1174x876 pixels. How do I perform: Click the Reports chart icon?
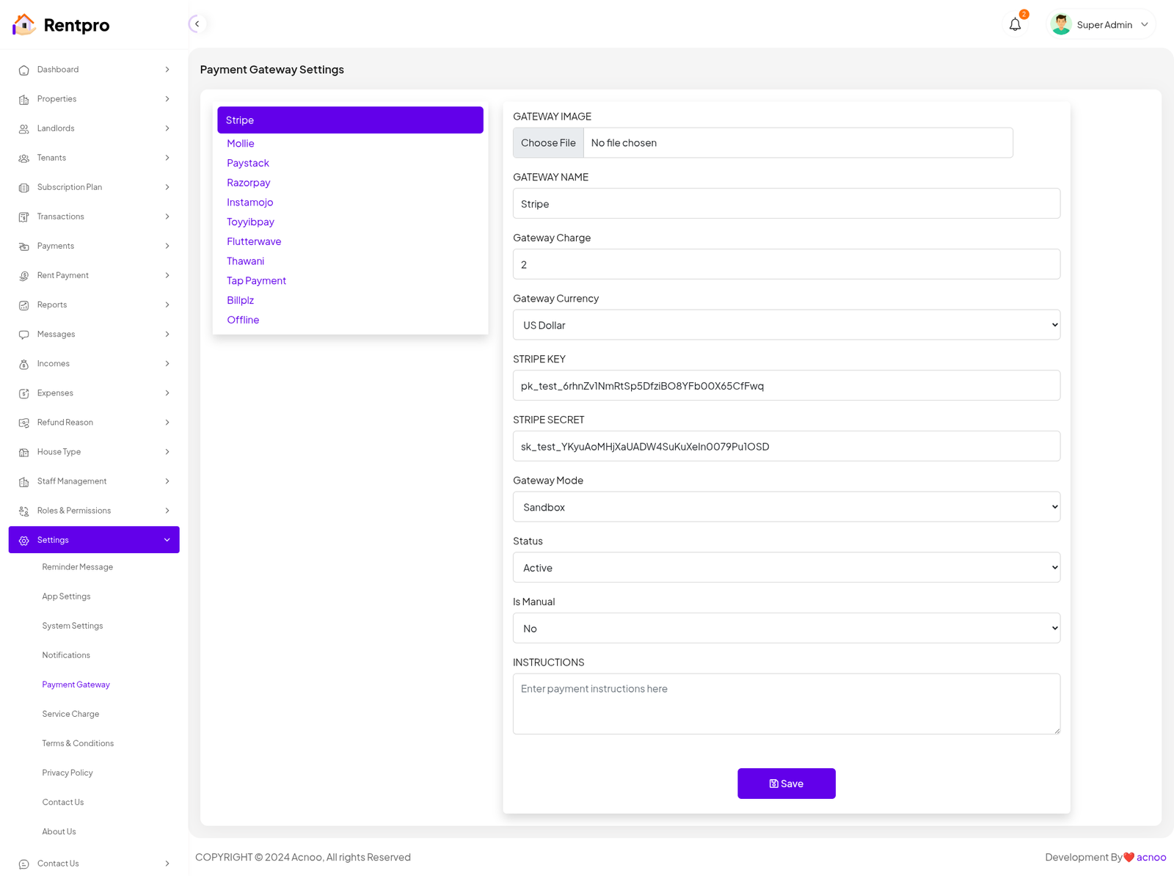click(24, 305)
